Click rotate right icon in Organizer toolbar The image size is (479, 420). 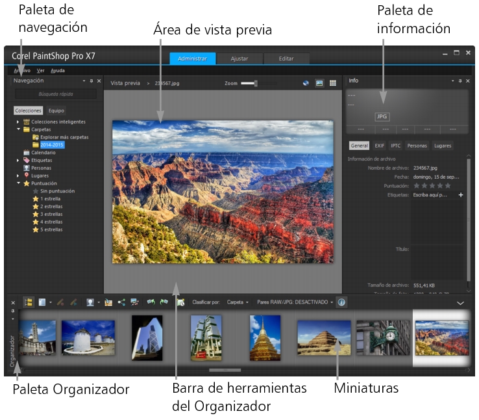coord(163,302)
